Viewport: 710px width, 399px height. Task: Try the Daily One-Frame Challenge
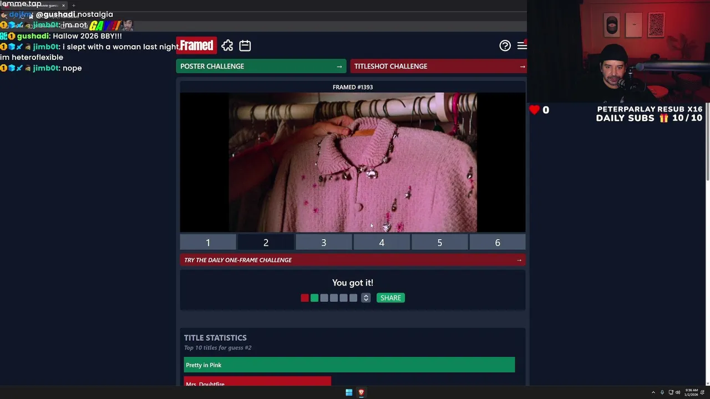coord(353,260)
